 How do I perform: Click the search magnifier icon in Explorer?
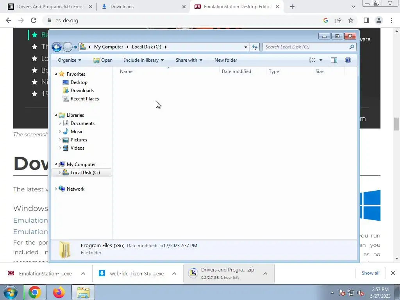352,47
